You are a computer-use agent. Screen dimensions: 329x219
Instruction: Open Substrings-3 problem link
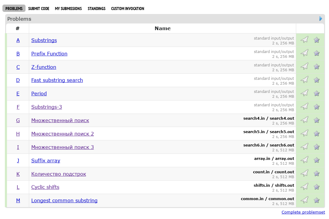click(46, 107)
